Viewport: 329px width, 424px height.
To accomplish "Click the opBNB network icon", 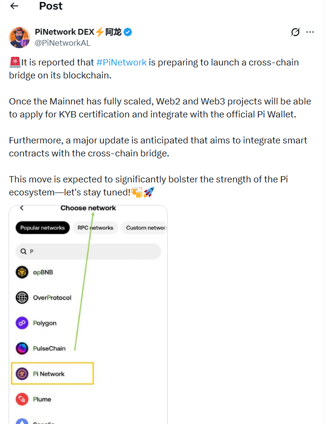I will pyautogui.click(x=21, y=272).
